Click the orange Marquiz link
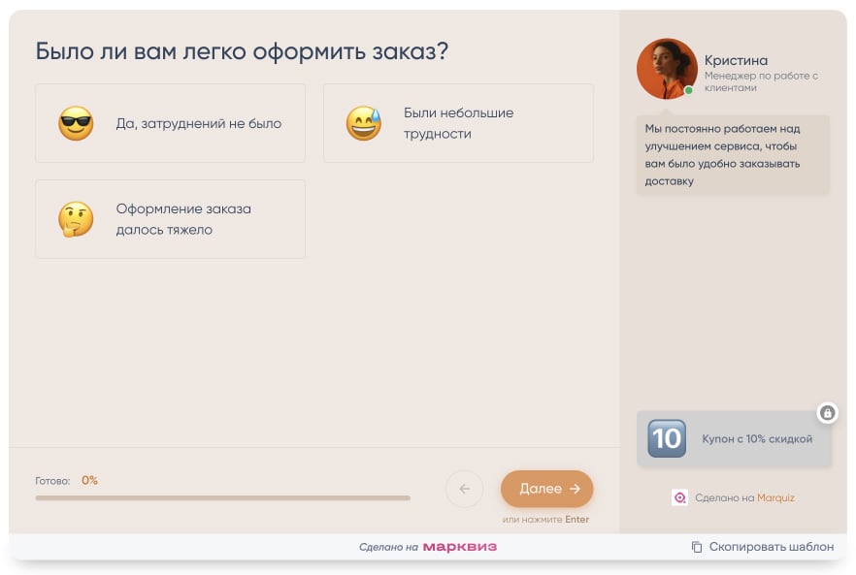Viewport: 856px width, 575px height. point(774,496)
